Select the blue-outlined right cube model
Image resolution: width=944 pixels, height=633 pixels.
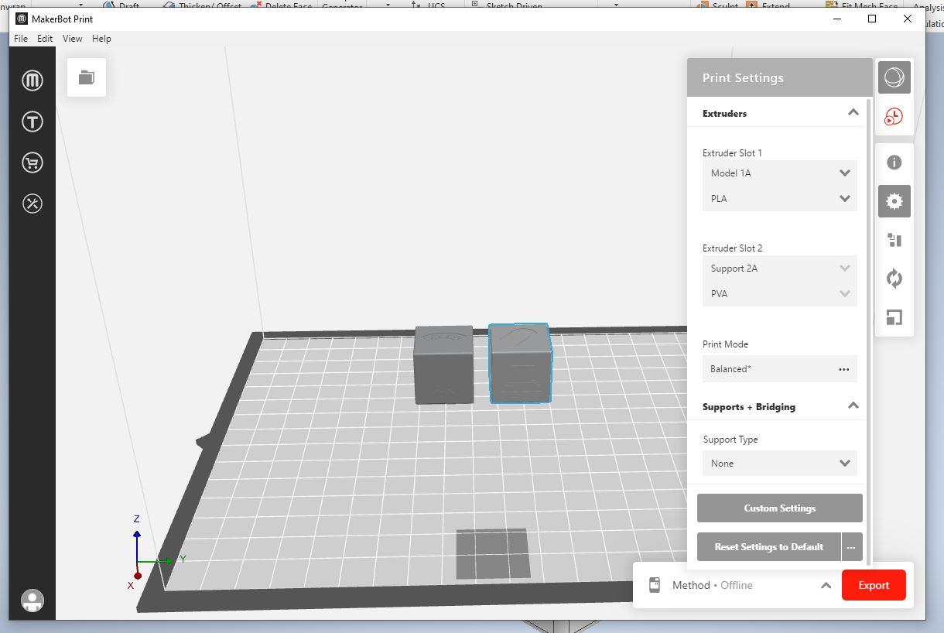pos(520,364)
